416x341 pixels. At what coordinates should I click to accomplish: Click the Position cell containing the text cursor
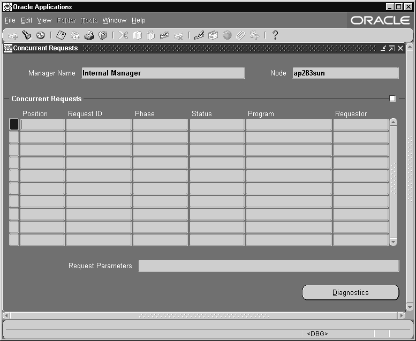[42, 124]
